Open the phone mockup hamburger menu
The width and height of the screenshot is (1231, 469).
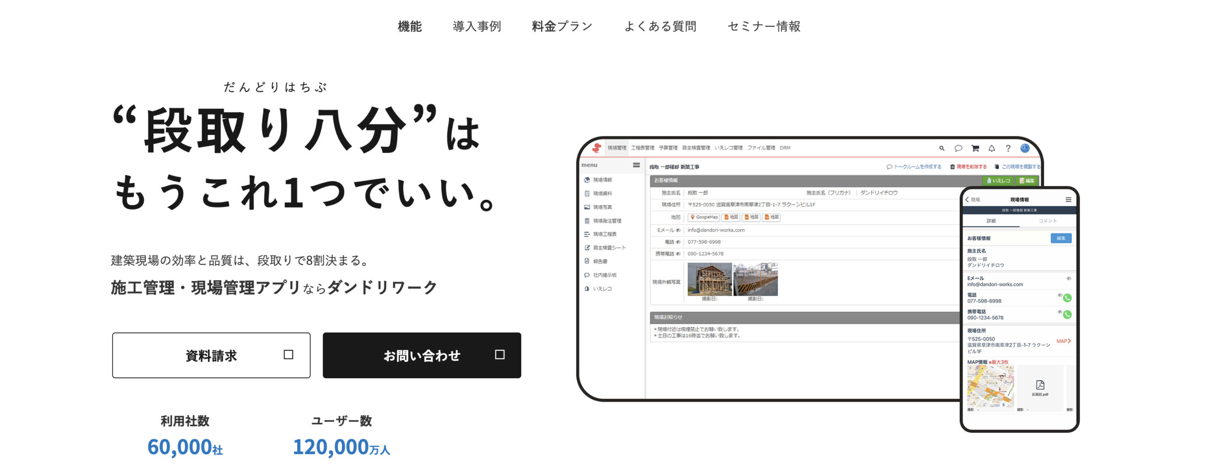[x=1068, y=199]
